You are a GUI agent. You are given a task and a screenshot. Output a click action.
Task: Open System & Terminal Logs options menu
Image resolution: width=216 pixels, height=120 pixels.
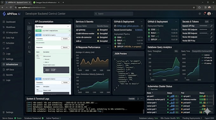tap(141, 99)
